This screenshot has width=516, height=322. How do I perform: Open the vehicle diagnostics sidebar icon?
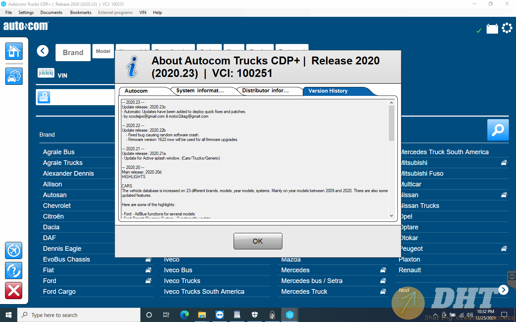[14, 76]
